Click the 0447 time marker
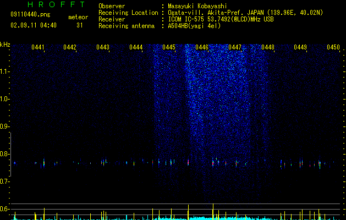The width and height of the screenshot is (346, 220). point(235,47)
